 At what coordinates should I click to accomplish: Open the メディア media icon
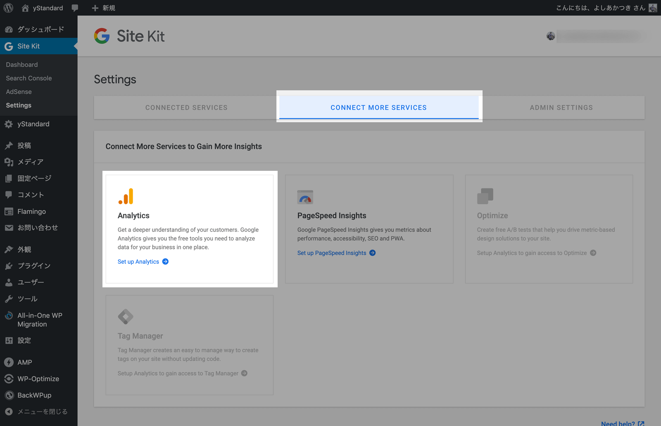click(9, 162)
